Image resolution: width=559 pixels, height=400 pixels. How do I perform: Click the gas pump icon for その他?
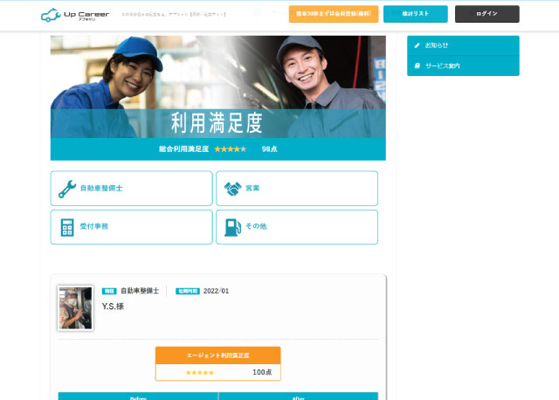coord(232,227)
